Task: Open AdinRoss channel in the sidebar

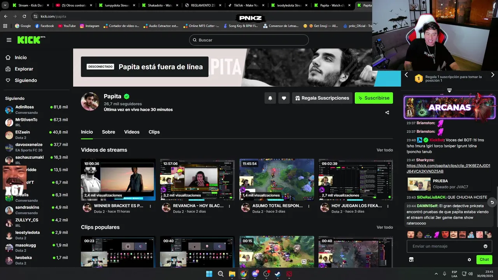Action: point(36,110)
